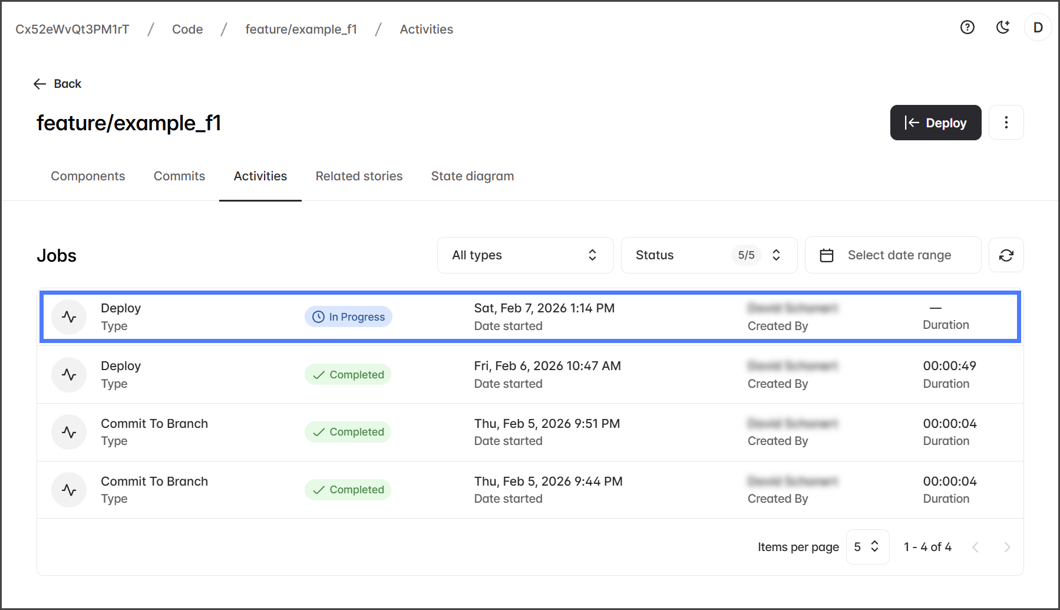Viewport: 1060px width, 610px height.
Task: Open the Status filter dropdown
Action: [x=708, y=255]
